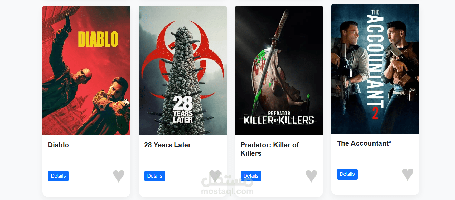The image size is (455, 200).
Task: Click the 28 Years Later title text
Action: [x=167, y=145]
